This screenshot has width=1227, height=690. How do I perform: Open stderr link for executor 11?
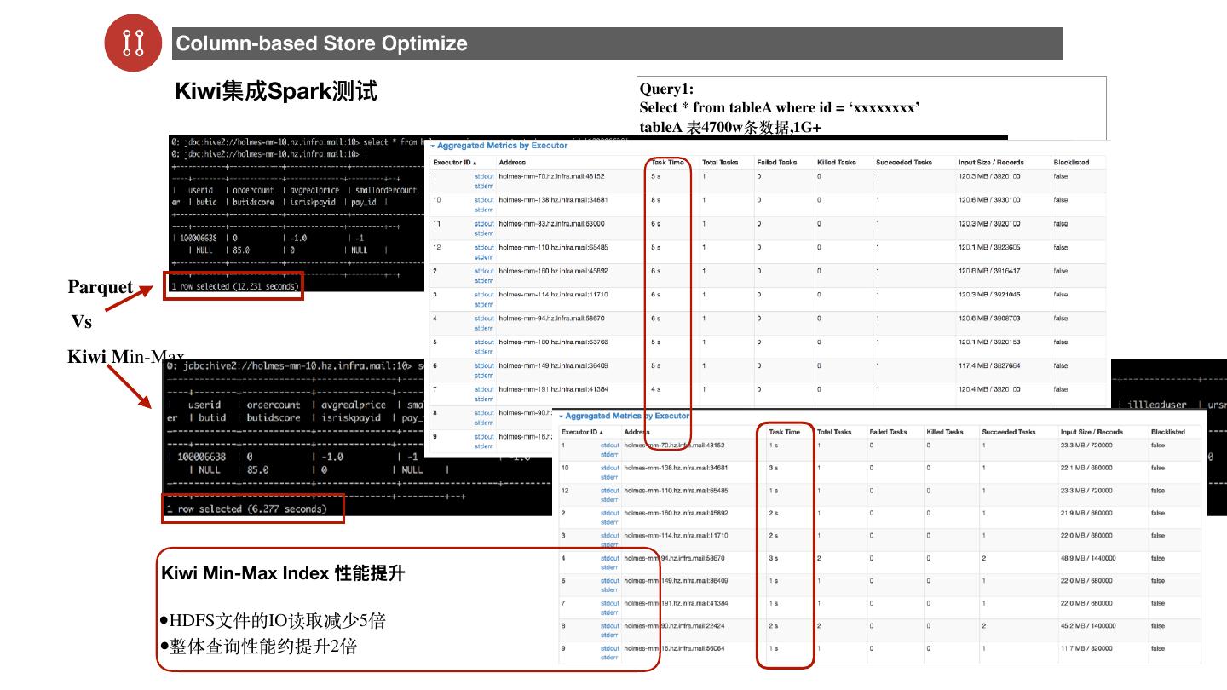tap(483, 233)
